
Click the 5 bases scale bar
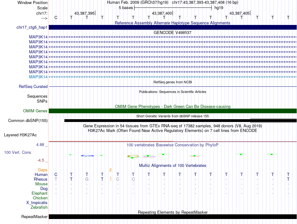[x=173, y=8]
